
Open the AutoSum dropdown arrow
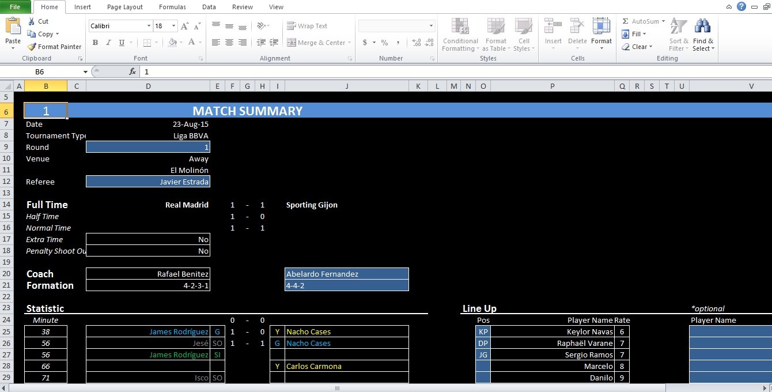pos(663,21)
